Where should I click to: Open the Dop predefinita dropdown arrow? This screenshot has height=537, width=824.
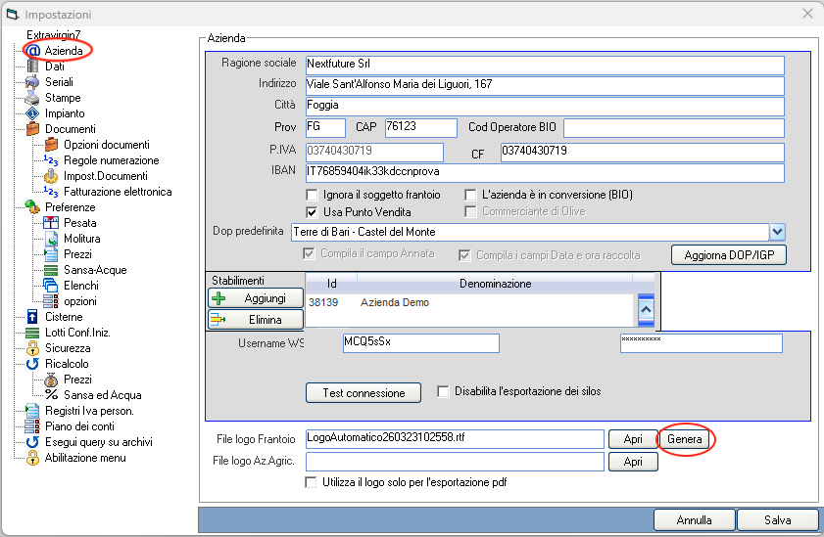pos(777,232)
